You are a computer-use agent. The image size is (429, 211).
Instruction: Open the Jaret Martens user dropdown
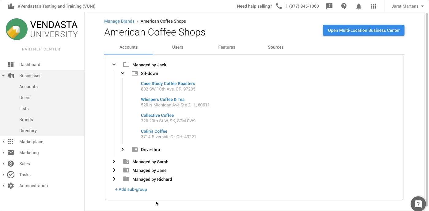click(408, 6)
